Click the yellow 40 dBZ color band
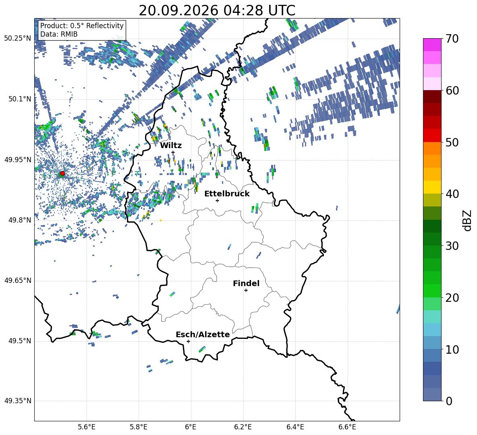Viewport: 477px width, 435px height. coord(432,187)
